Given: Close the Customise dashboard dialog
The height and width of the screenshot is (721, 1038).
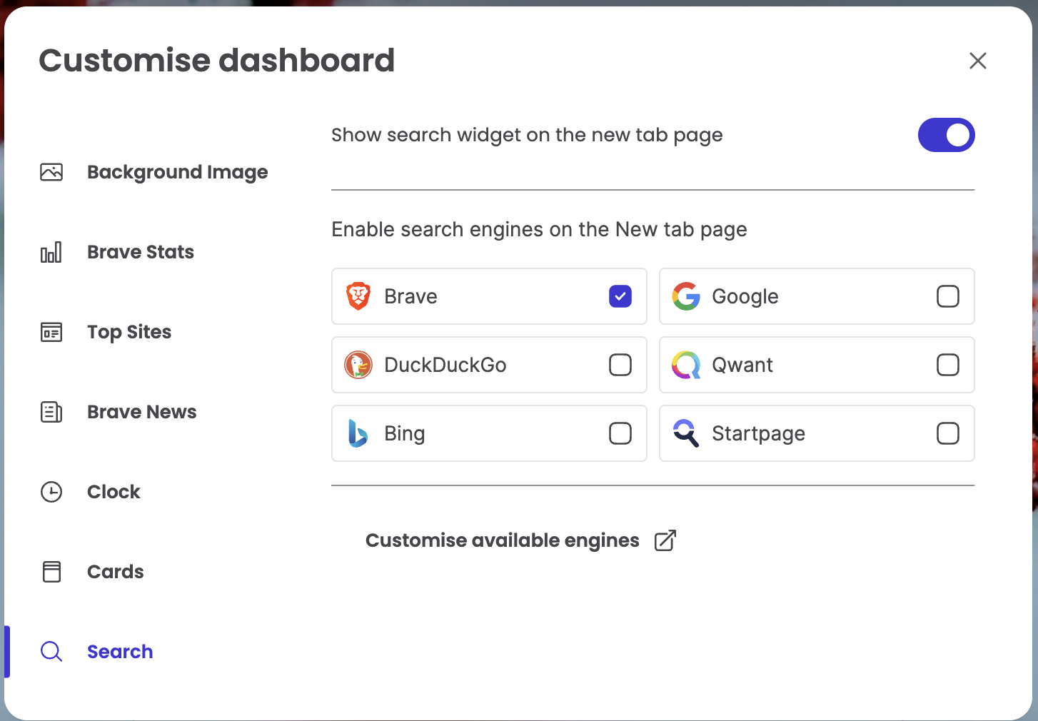Looking at the screenshot, I should pyautogui.click(x=977, y=61).
